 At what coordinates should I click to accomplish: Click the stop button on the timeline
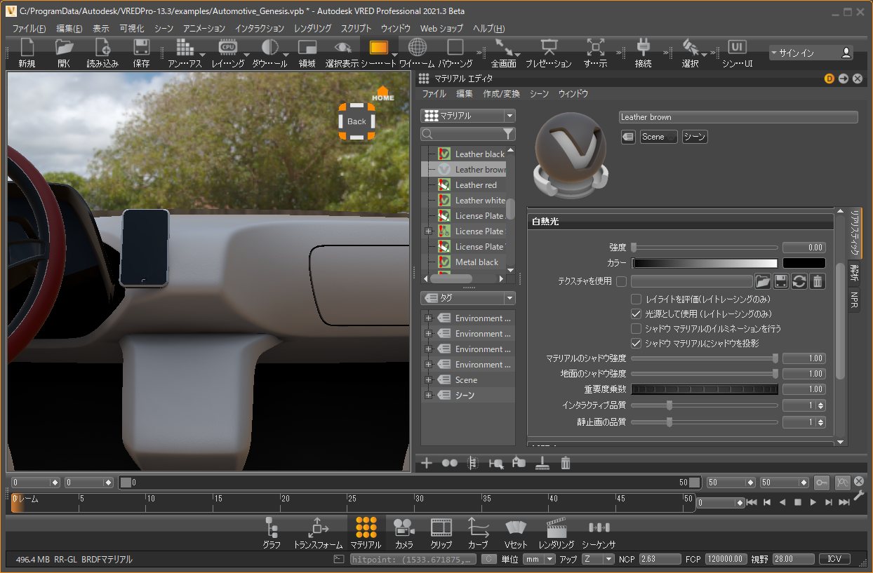point(798,502)
